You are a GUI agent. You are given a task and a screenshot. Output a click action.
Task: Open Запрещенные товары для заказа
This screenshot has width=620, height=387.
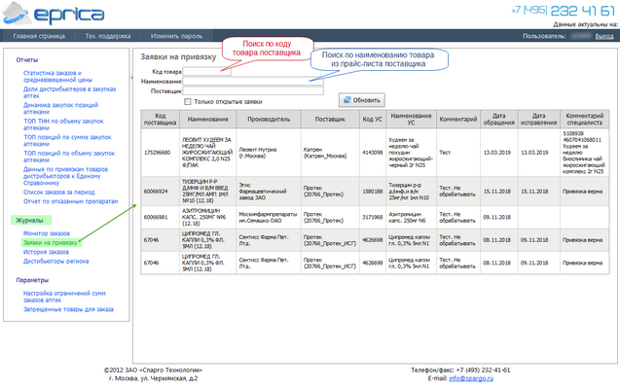point(68,309)
